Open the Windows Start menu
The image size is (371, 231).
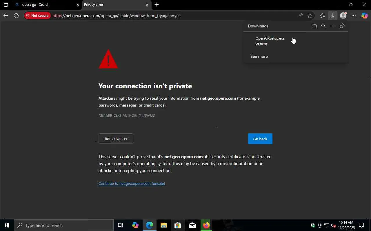click(7, 225)
